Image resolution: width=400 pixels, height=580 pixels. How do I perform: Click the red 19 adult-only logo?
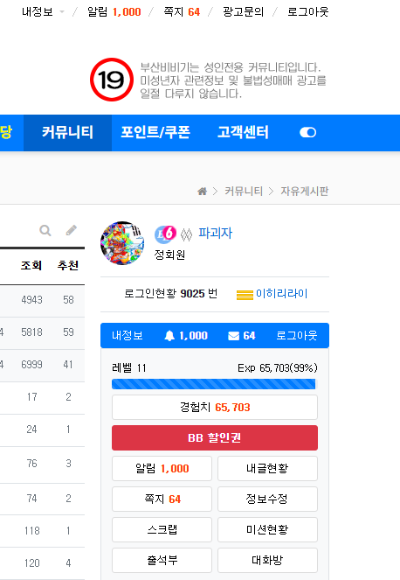(112, 80)
